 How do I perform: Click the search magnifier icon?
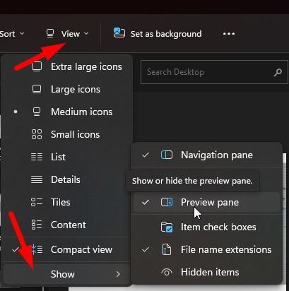pos(278,72)
